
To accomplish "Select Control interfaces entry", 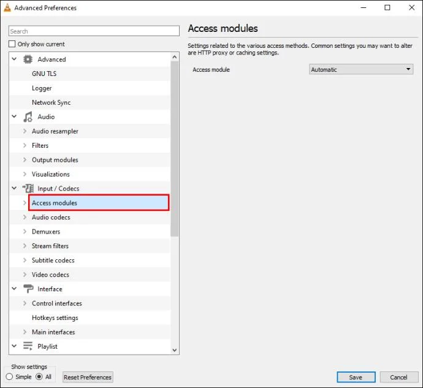I will coord(57,303).
